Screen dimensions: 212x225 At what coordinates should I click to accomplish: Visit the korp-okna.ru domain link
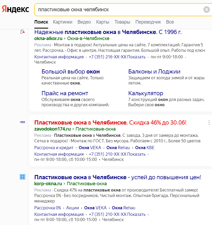48,184
